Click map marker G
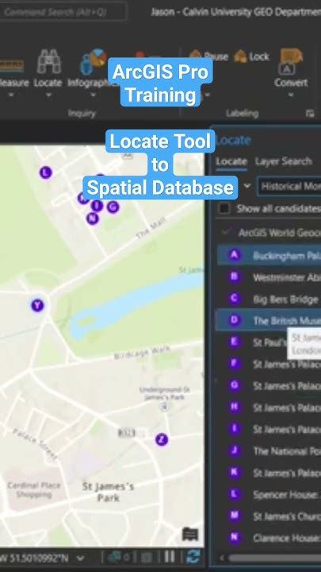Viewport: 321px width, 572px height. tap(113, 207)
